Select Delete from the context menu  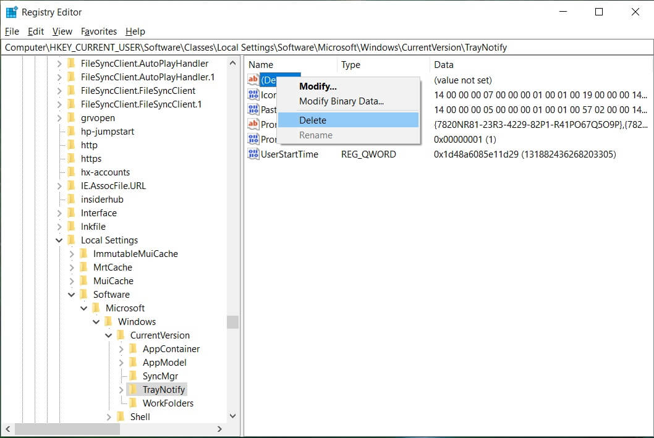(x=313, y=120)
